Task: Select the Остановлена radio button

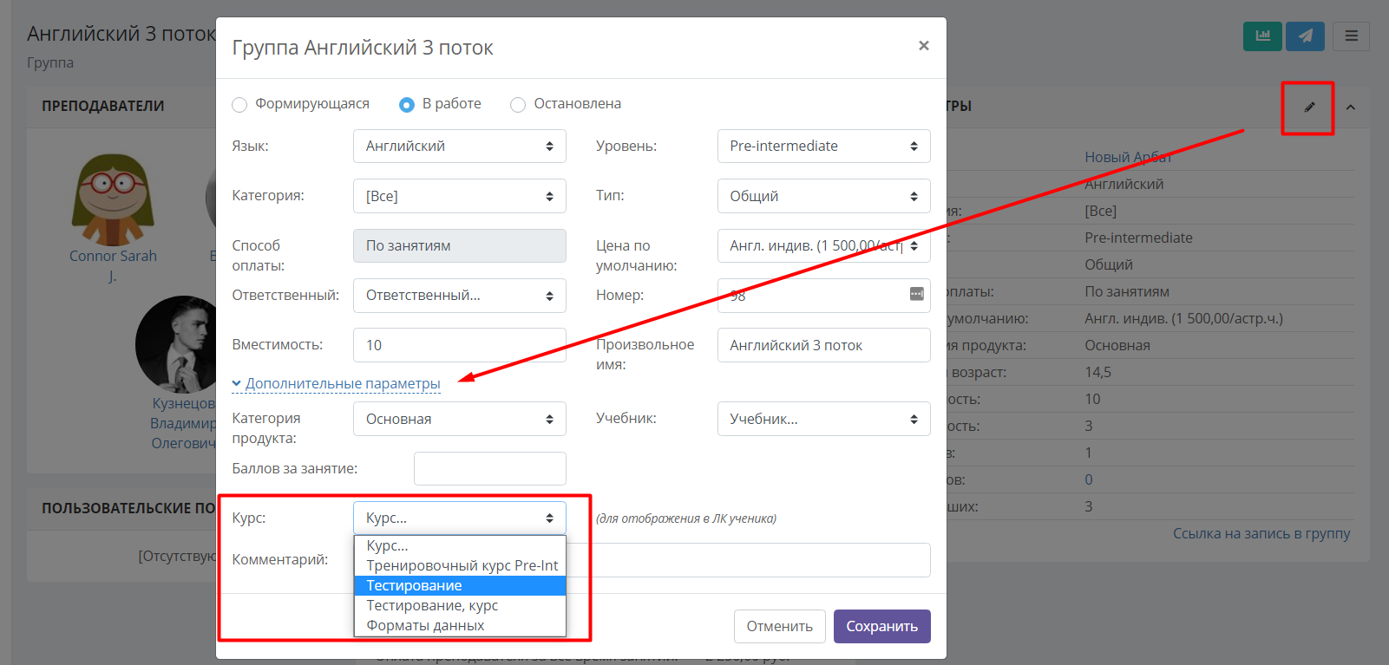Action: point(518,105)
